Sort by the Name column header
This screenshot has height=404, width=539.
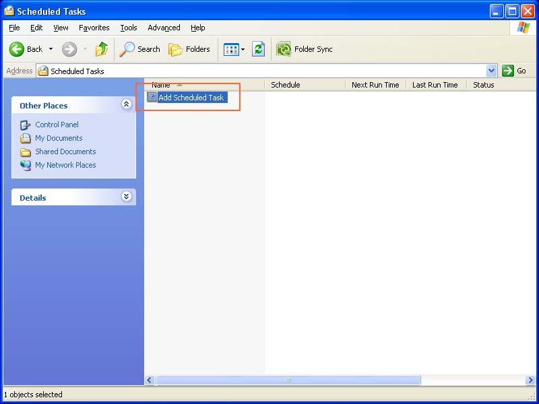point(204,85)
